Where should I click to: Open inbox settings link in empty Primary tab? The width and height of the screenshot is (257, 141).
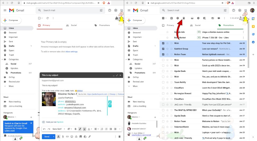pos(71,51)
